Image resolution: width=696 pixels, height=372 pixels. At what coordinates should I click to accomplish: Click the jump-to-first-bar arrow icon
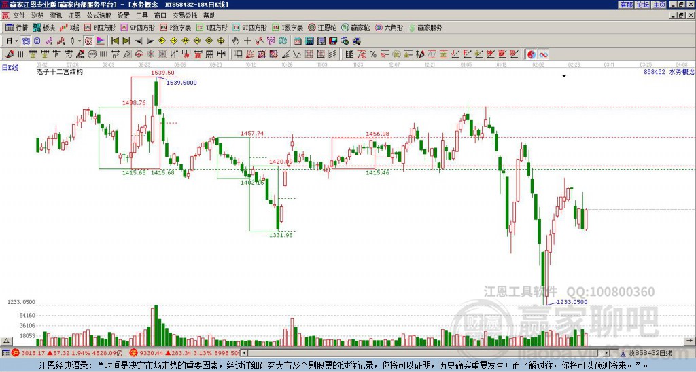115,41
